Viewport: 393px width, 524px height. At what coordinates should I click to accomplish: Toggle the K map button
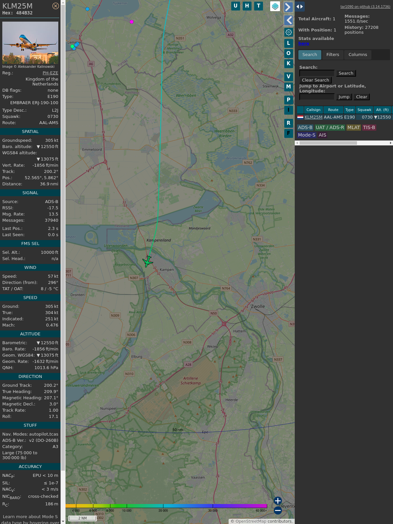289,64
